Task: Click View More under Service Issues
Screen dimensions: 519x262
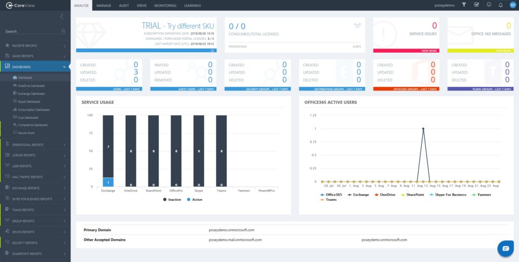Action: (x=429, y=51)
